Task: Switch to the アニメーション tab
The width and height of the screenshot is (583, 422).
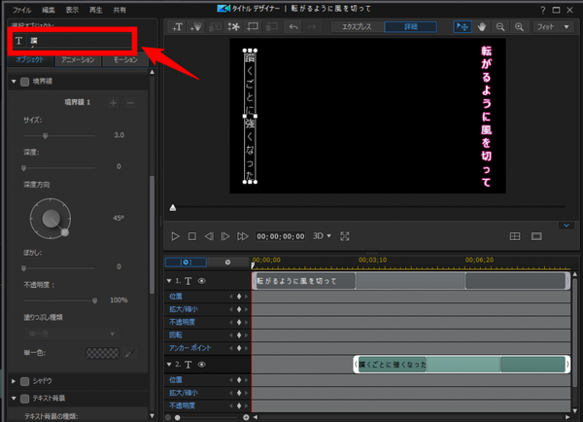Action: point(78,60)
